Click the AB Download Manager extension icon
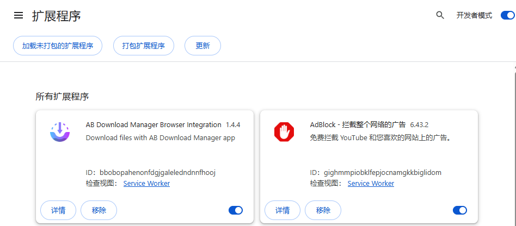The image size is (516, 226). [x=60, y=131]
